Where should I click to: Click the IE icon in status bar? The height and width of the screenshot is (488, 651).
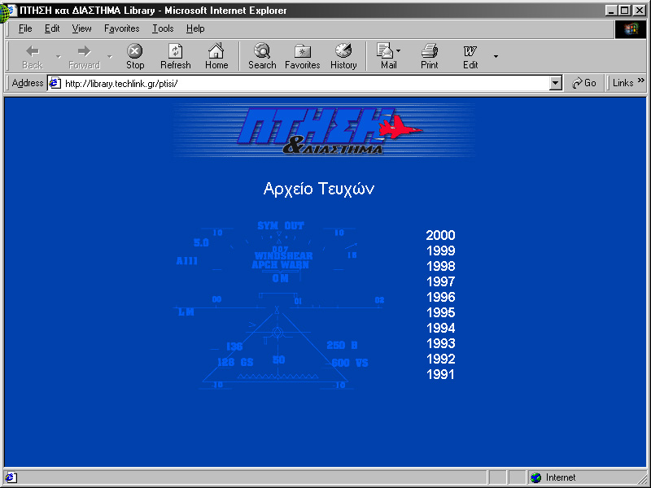[x=11, y=477]
